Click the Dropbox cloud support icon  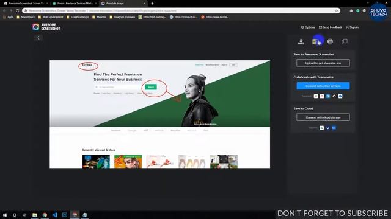click(327, 128)
